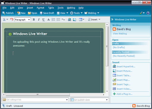Screen dimensions: 152x109
Task: Toggle Bold formatting
Action: [34, 19]
